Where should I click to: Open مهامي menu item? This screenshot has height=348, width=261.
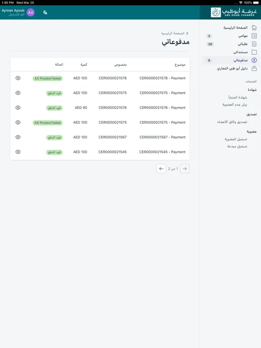pyautogui.click(x=243, y=36)
